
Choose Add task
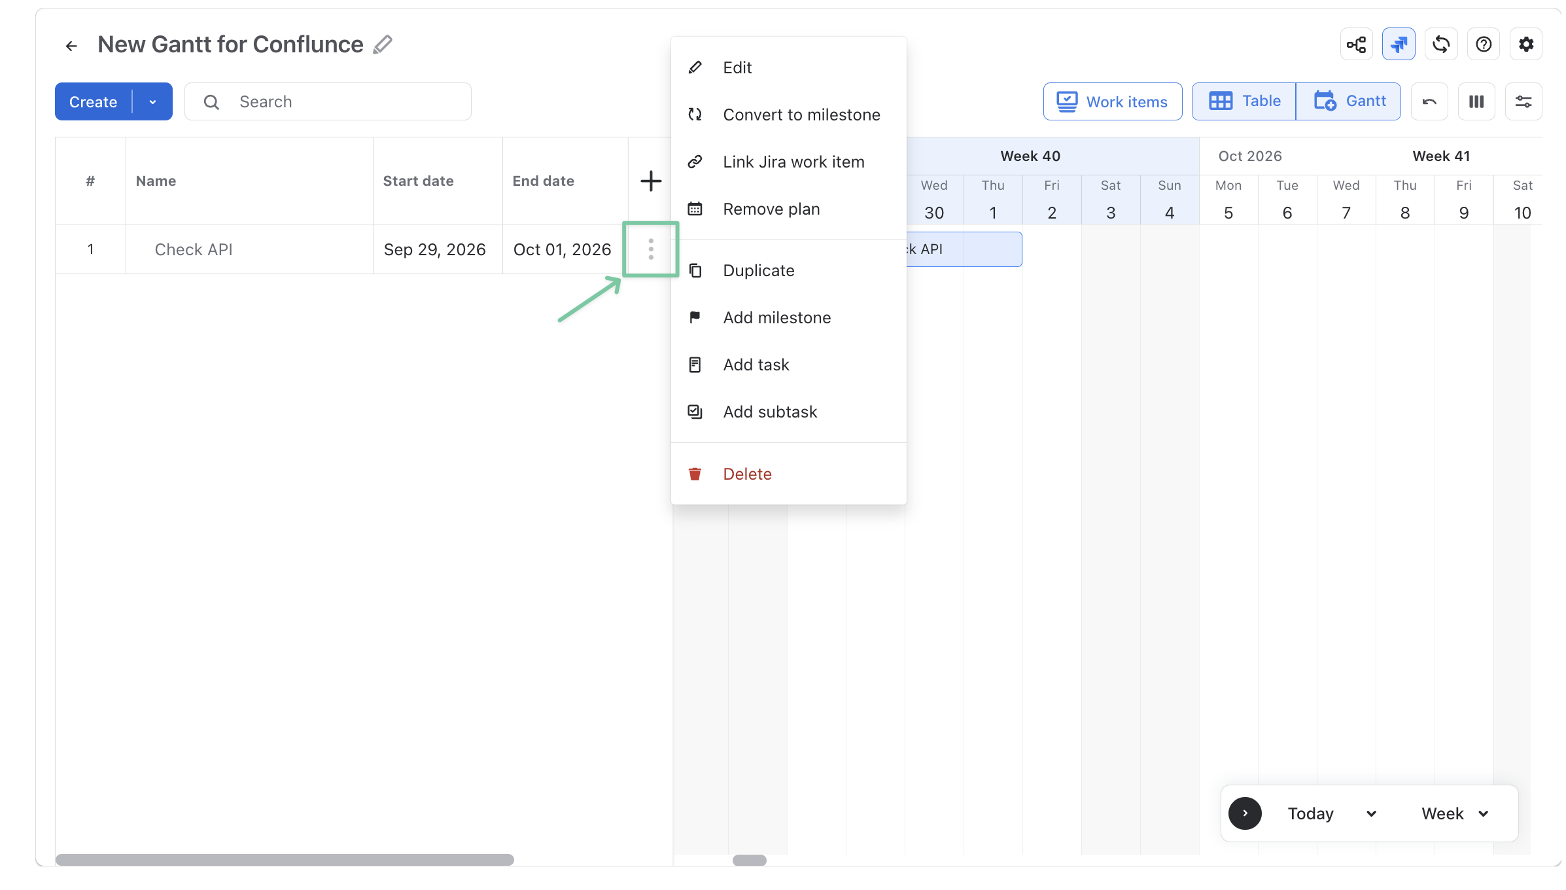pyautogui.click(x=789, y=365)
